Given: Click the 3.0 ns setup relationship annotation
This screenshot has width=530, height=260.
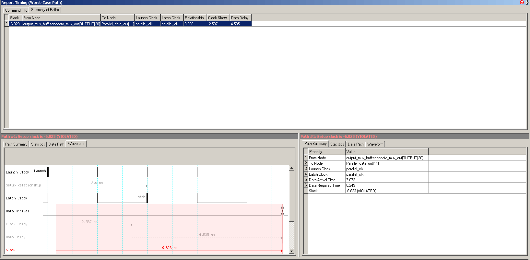Looking at the screenshot, I should [x=97, y=183].
